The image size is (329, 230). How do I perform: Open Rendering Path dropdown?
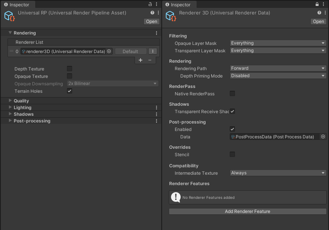click(x=278, y=68)
